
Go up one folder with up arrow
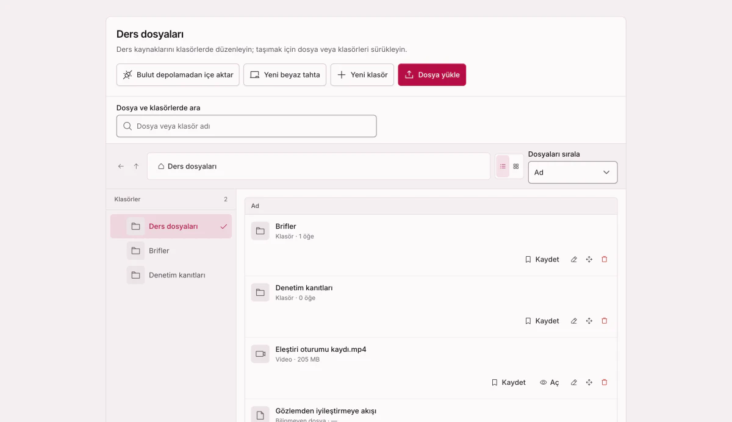[x=136, y=166]
